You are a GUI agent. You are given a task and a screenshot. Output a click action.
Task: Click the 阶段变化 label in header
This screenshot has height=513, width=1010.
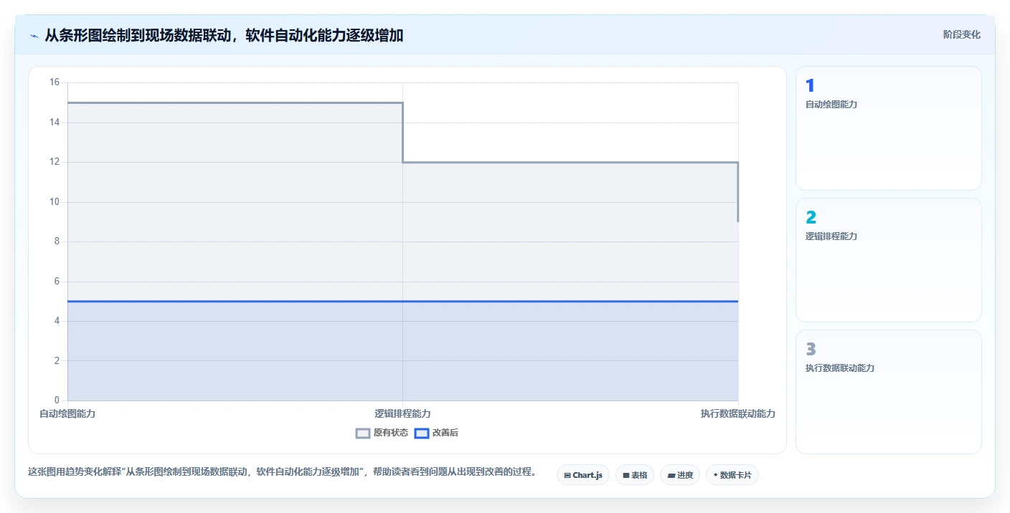[961, 34]
